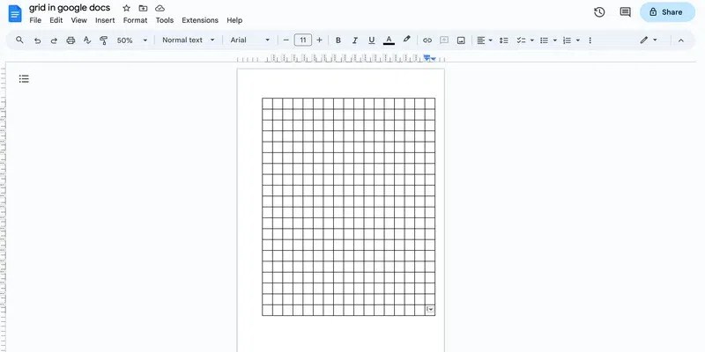
Task: Insert a numbered list
Action: (567, 40)
